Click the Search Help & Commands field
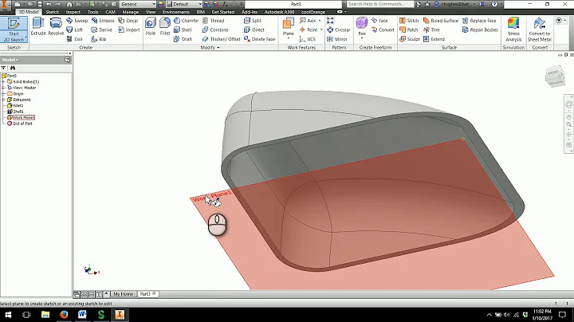This screenshot has height=322, width=574. (x=379, y=4)
